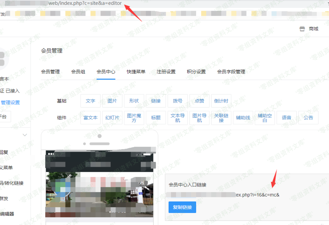Choose the 富文本 rich text component

pyautogui.click(x=90, y=117)
